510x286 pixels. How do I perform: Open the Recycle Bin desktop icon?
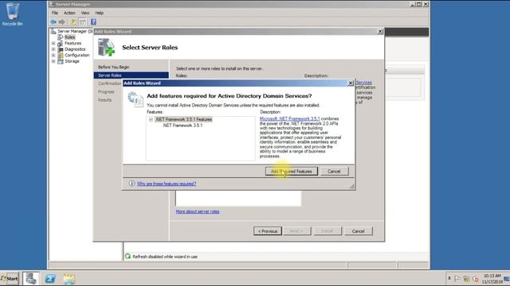[x=13, y=14]
